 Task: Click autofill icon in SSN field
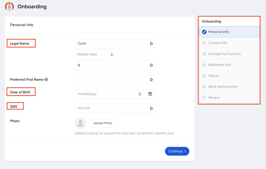(151, 108)
